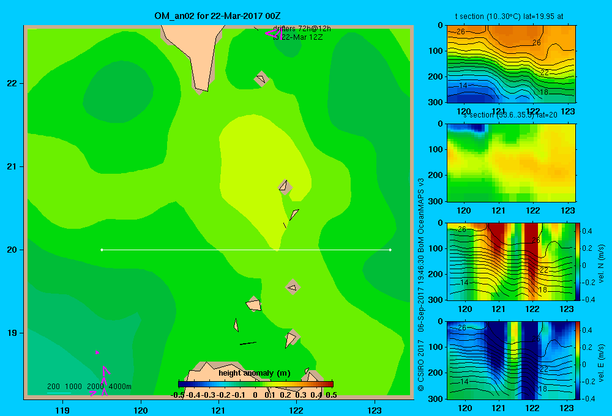The width and height of the screenshot is (612, 416).
Task: Click the latitude label '22' on map axis
Action: [x=12, y=83]
